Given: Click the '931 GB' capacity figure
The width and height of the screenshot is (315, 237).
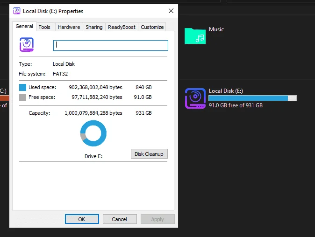Looking at the screenshot, I should click(143, 113).
